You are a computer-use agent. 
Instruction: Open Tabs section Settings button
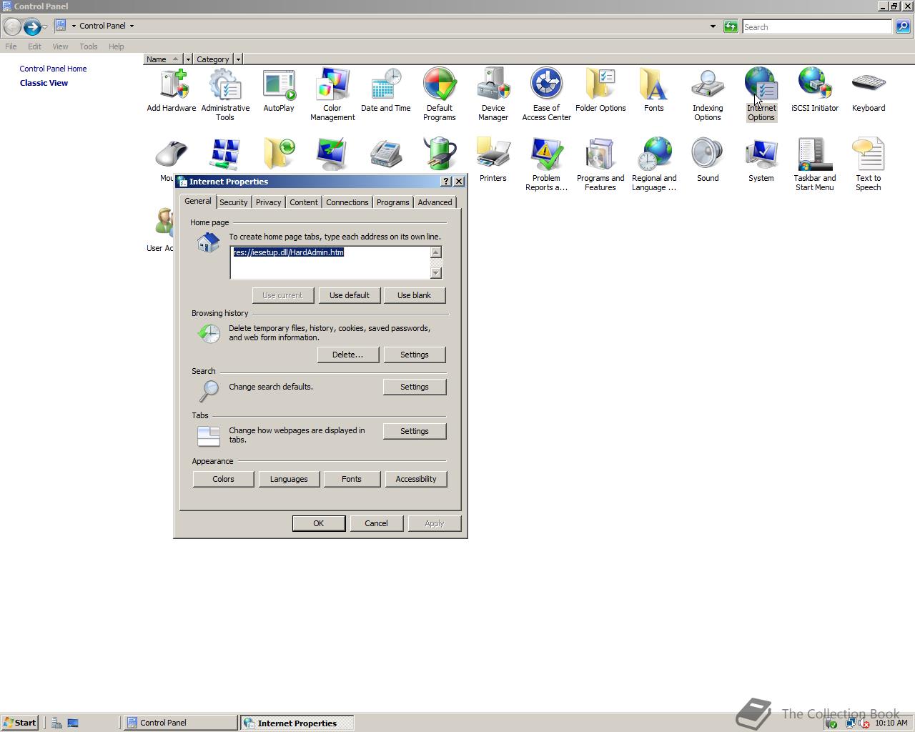415,431
